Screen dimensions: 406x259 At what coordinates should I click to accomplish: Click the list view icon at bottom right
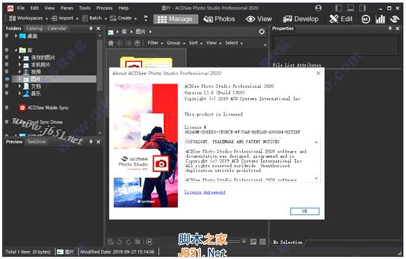(263, 241)
